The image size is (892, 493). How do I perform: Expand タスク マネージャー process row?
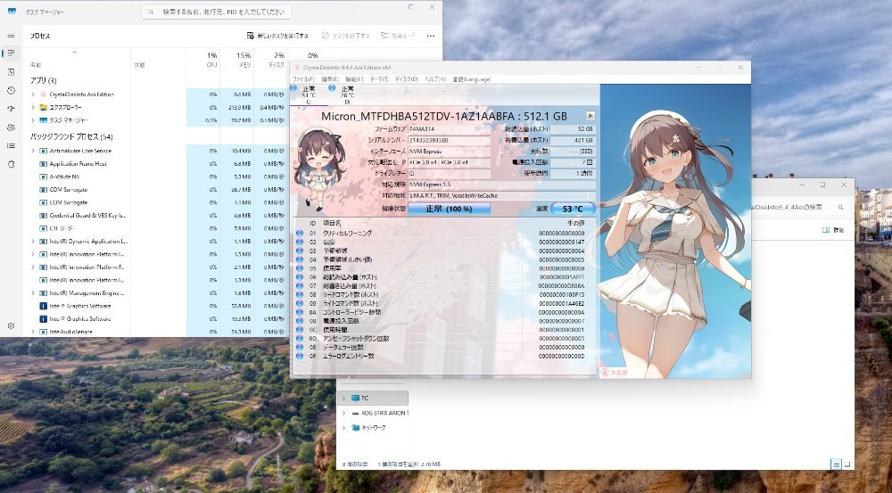click(32, 120)
